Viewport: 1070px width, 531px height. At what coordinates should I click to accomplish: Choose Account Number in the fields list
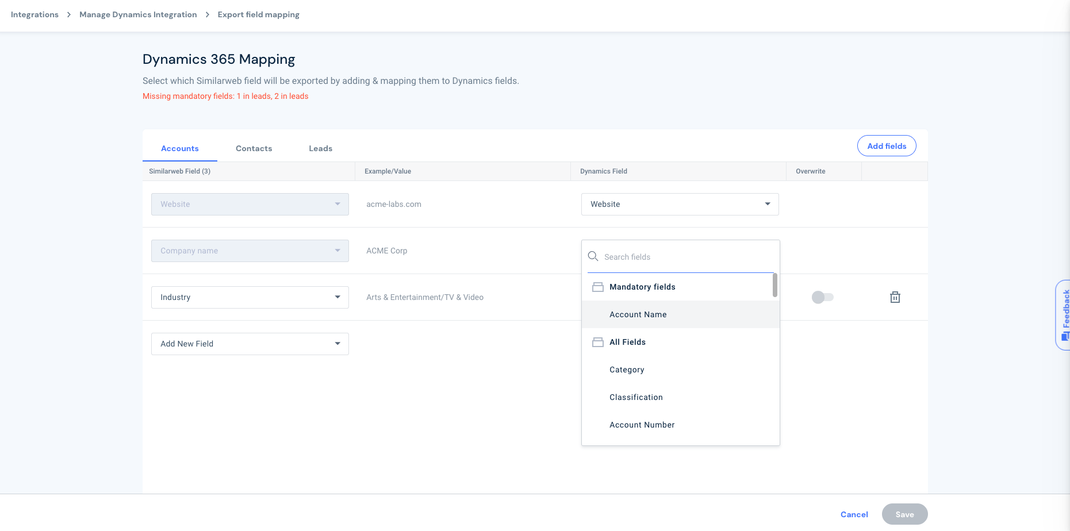coord(680,425)
